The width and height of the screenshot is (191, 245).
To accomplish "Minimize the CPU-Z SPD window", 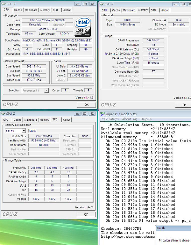I will click(x=77, y=114).
